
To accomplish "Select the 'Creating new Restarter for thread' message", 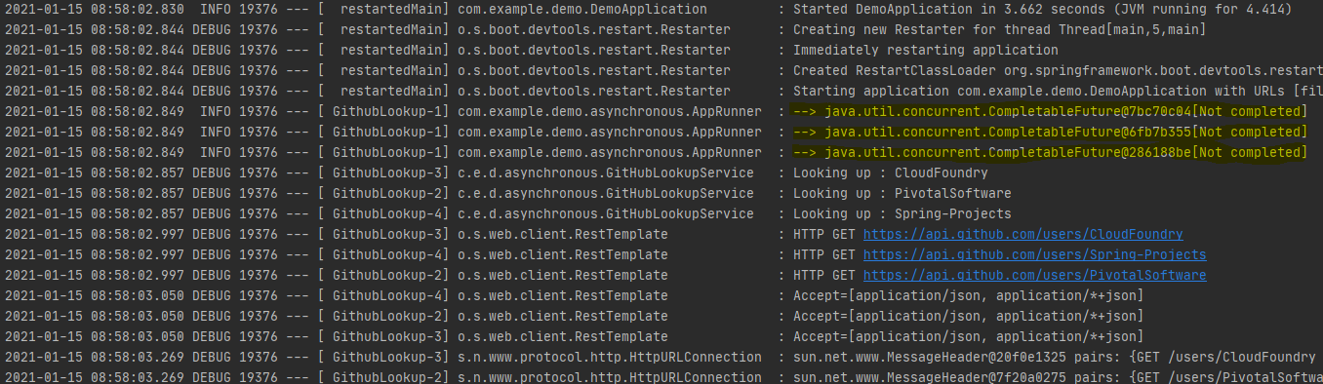I will [1000, 29].
